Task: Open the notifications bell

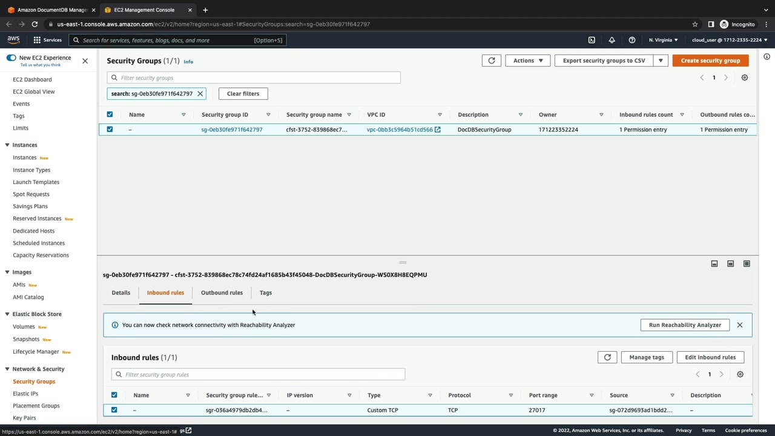Action: (x=612, y=40)
